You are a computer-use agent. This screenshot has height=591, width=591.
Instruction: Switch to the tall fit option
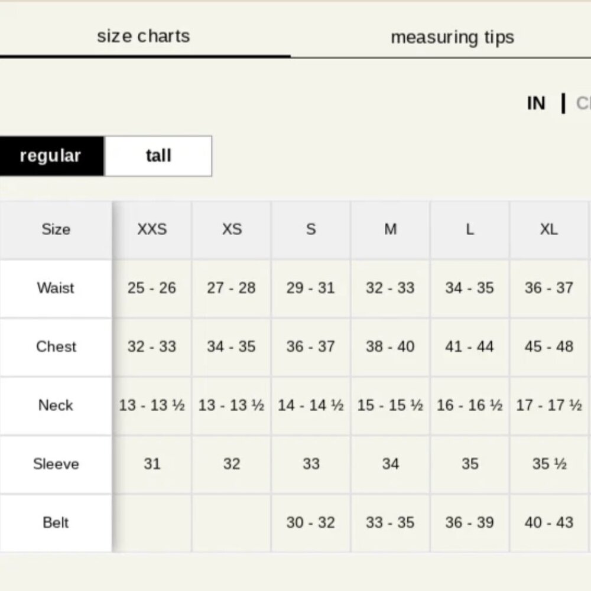pyautogui.click(x=158, y=156)
